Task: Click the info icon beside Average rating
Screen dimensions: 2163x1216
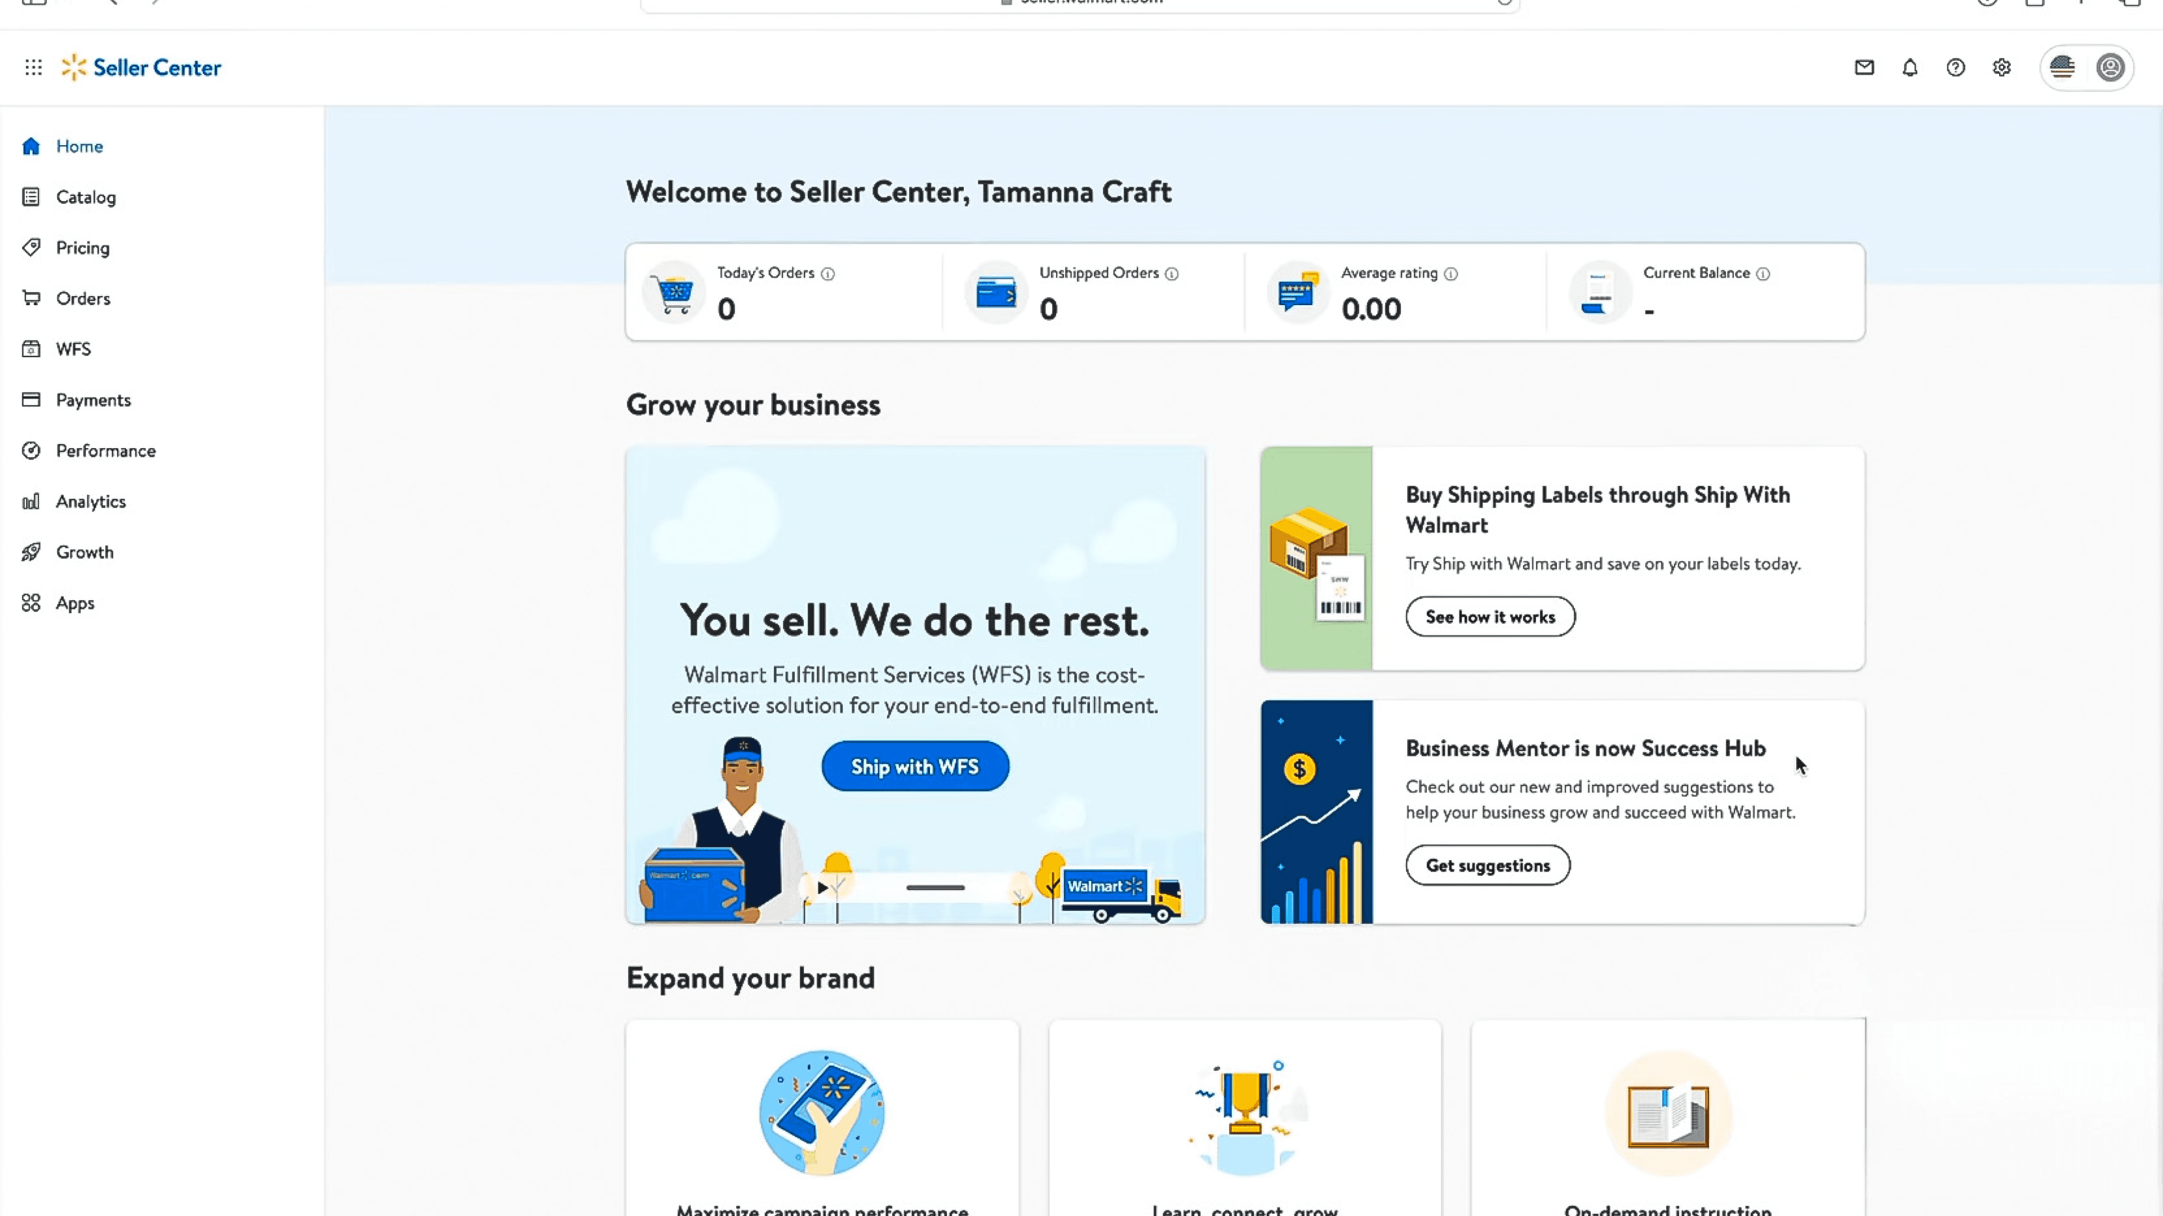Action: click(x=1451, y=274)
